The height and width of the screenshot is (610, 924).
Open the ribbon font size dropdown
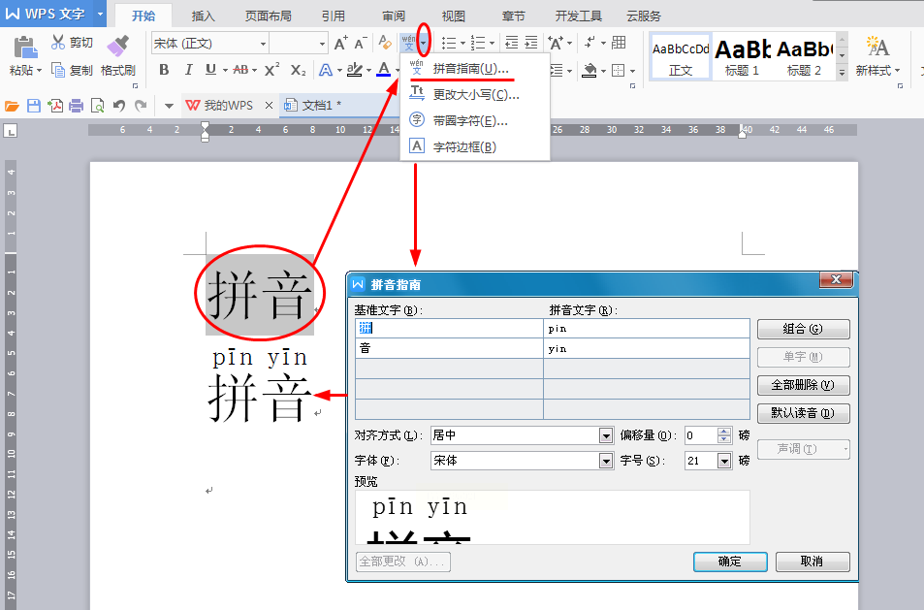pyautogui.click(x=322, y=44)
